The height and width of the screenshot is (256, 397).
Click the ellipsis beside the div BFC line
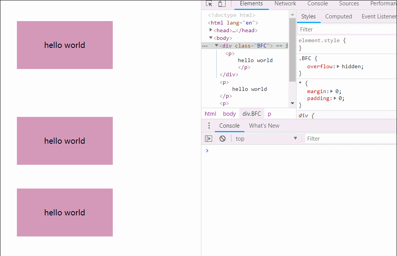tap(204, 46)
